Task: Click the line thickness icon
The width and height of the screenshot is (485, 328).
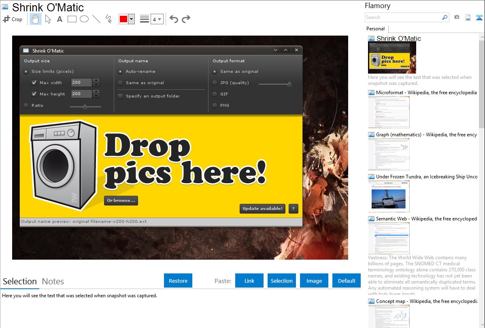Action: [145, 19]
